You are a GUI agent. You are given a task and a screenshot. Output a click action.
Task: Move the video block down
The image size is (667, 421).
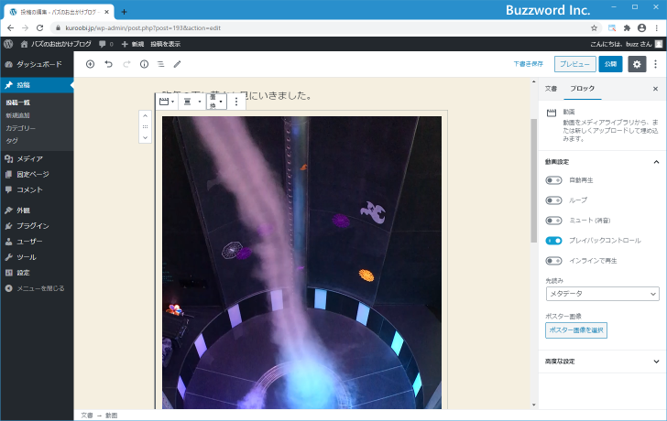point(145,137)
